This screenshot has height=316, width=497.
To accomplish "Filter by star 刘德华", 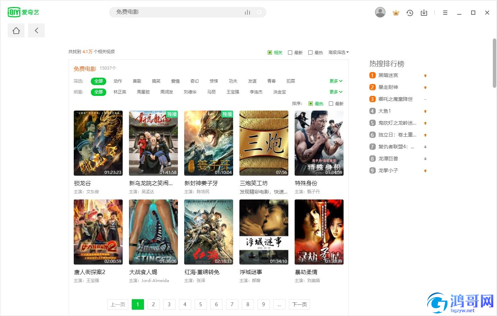I will 190,92.
